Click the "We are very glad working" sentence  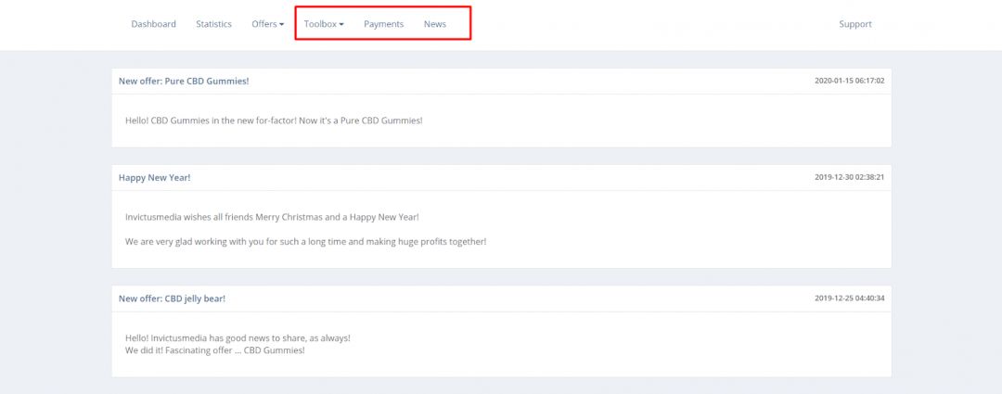coord(305,241)
